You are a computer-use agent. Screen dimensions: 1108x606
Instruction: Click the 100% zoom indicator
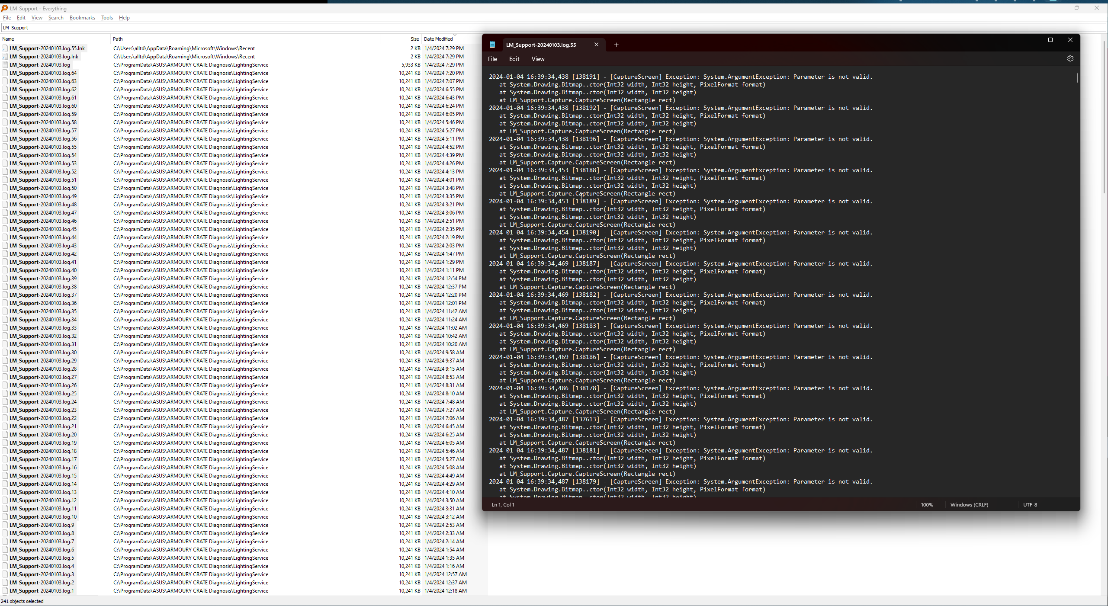926,505
